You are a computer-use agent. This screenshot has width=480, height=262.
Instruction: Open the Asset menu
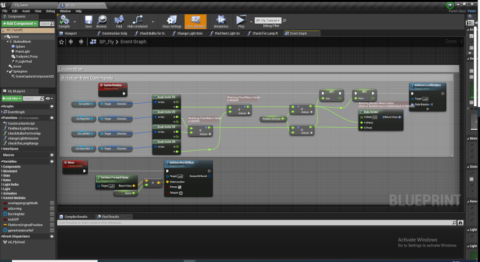26,11
